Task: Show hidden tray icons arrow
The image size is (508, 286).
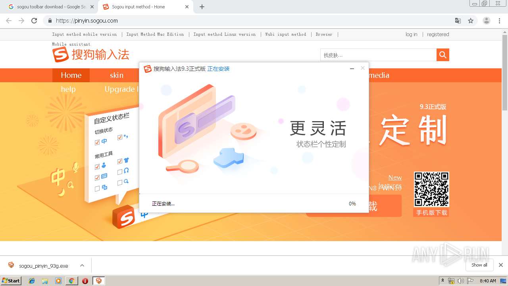Action: pyautogui.click(x=443, y=281)
